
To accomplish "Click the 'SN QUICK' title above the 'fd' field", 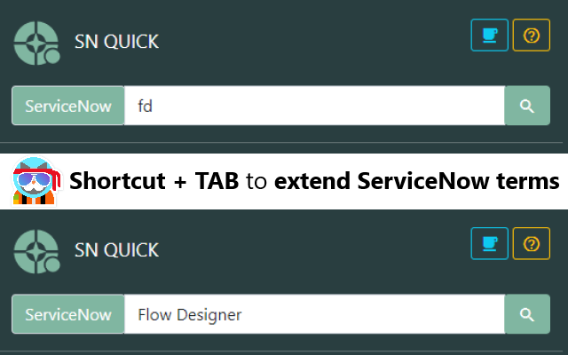I will pyautogui.click(x=116, y=42).
